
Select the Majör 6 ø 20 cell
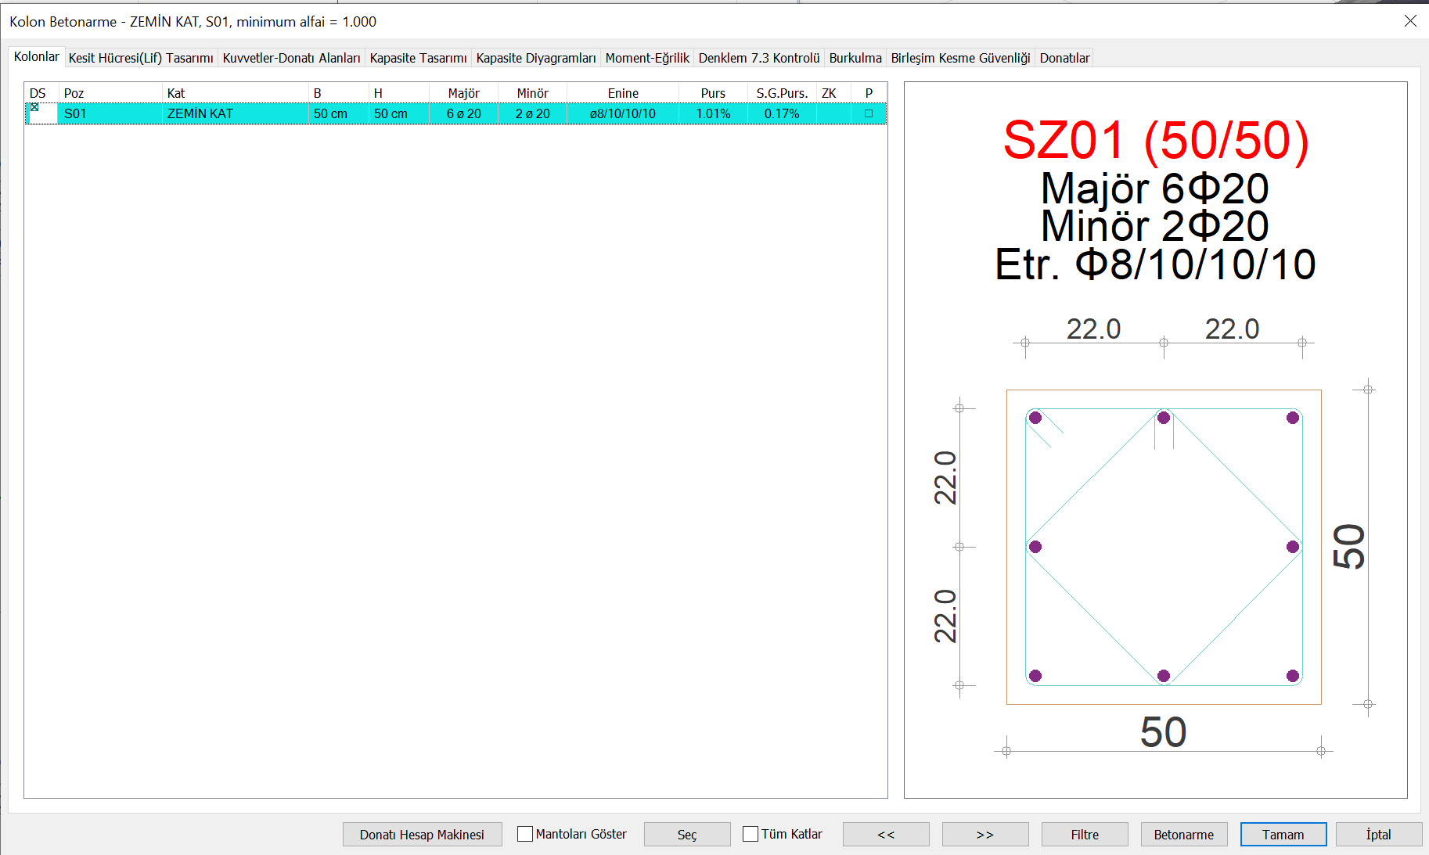463,113
